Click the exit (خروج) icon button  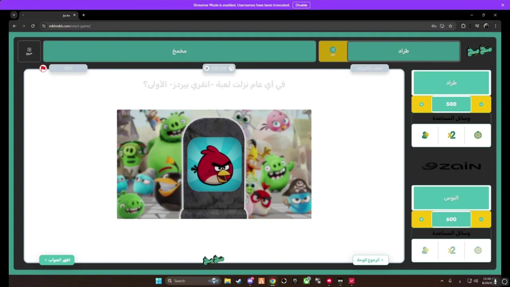29,51
